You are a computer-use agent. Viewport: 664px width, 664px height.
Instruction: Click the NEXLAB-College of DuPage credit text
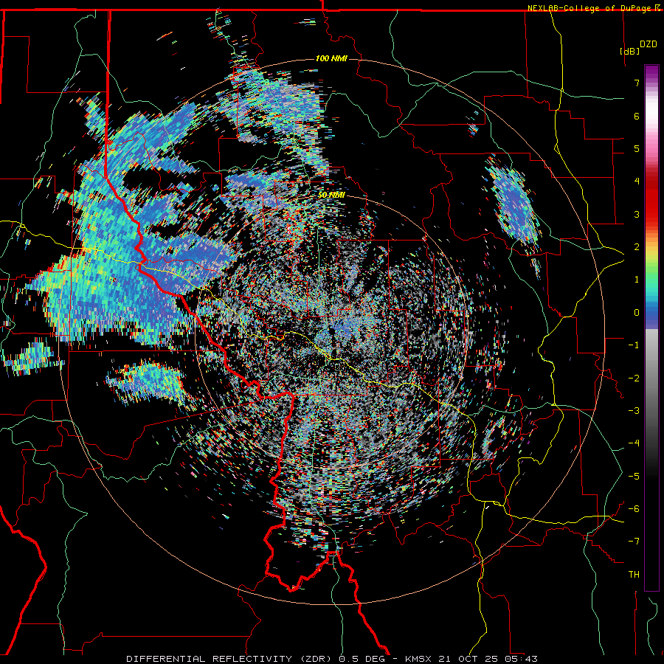pyautogui.click(x=591, y=8)
